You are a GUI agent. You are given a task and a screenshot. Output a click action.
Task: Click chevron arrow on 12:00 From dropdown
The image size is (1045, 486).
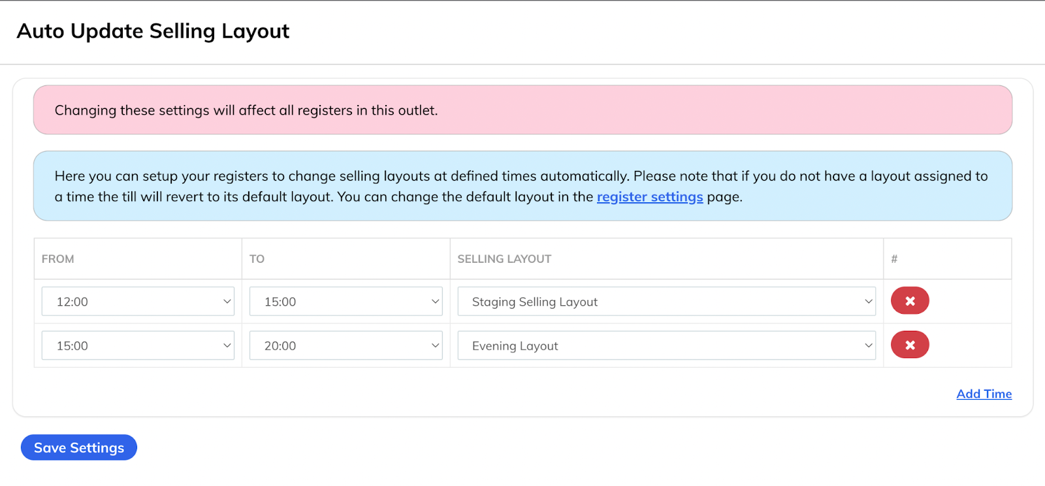click(227, 301)
